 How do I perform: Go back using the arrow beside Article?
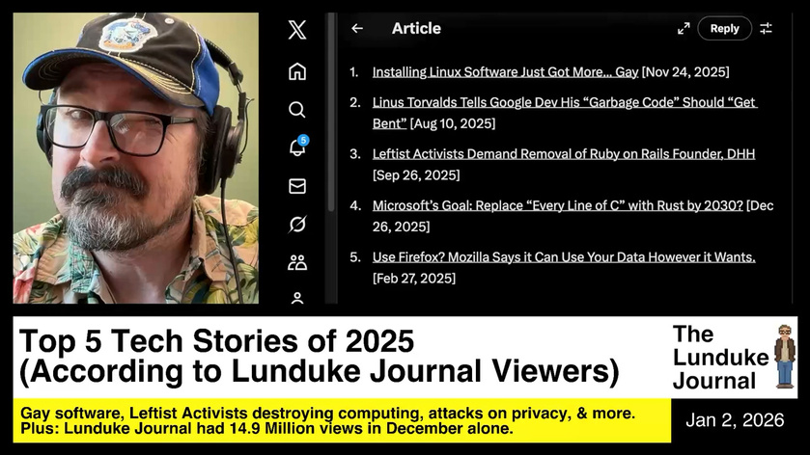[x=357, y=29]
